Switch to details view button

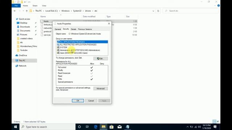coord(214,121)
